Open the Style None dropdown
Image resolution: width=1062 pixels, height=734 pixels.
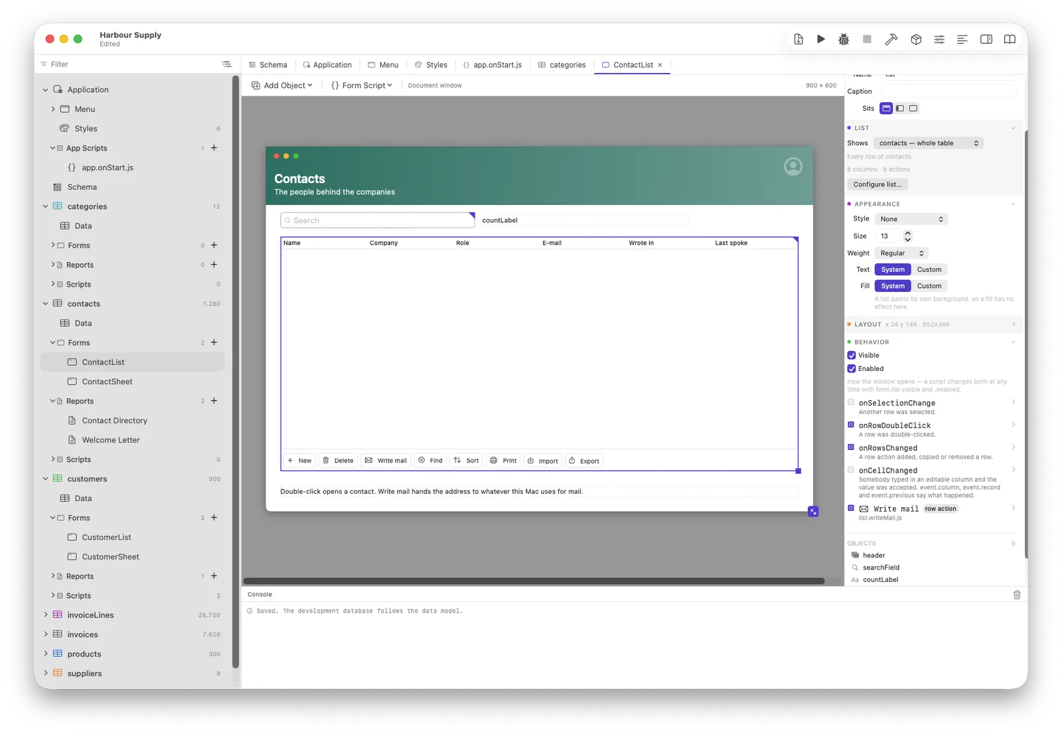coord(911,219)
